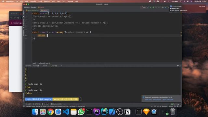Open PhpStorm from the Dock

tap(97, 112)
